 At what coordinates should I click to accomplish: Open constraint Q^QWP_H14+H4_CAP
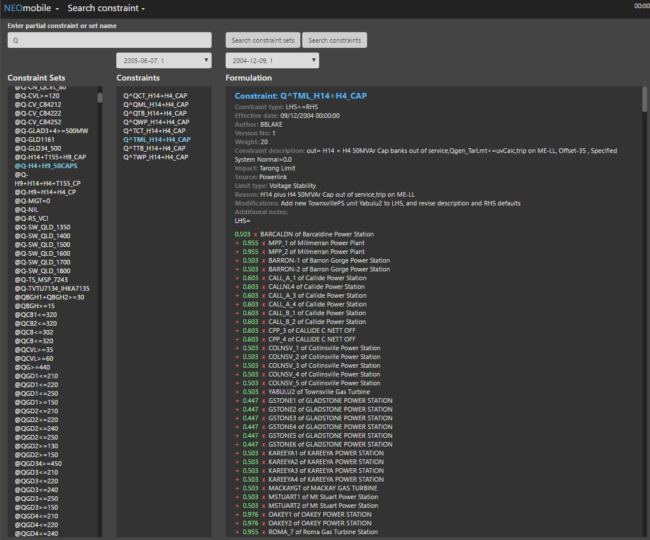(x=156, y=122)
